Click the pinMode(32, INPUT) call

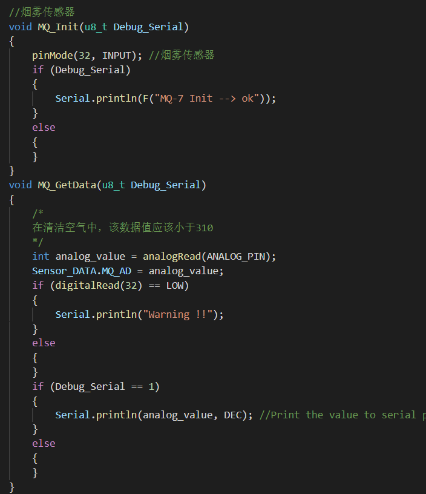click(x=84, y=56)
